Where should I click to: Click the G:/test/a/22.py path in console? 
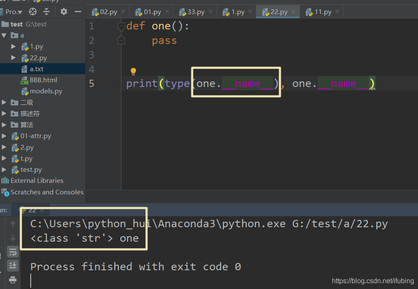tap(340, 224)
